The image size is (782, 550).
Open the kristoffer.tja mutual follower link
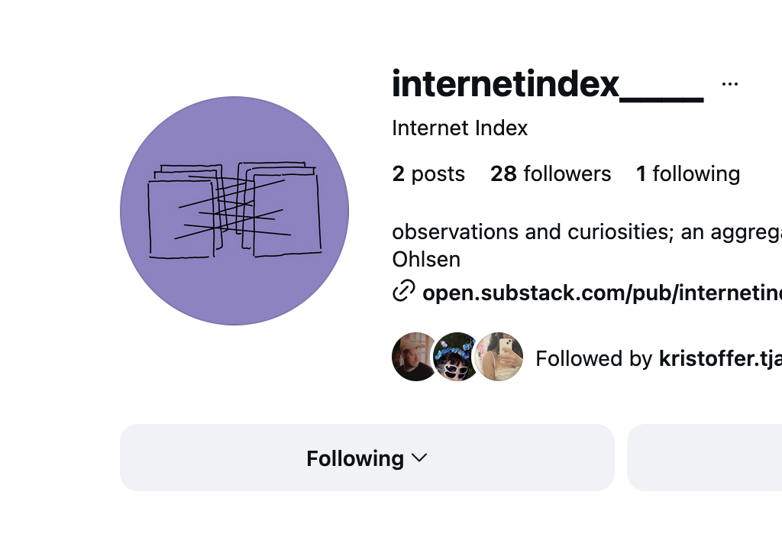click(719, 358)
